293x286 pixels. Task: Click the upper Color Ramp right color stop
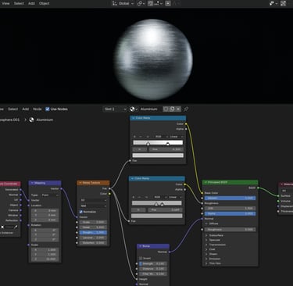(x=167, y=144)
